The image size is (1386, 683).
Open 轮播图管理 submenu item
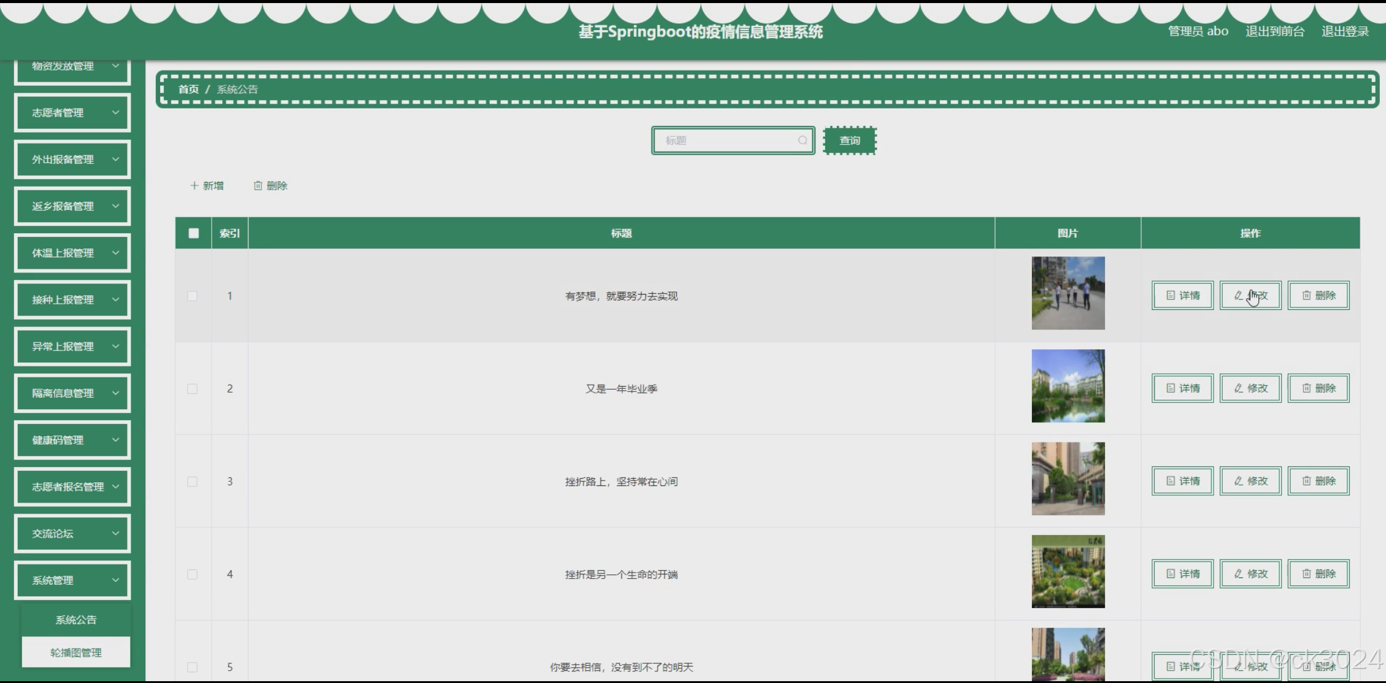tap(76, 652)
